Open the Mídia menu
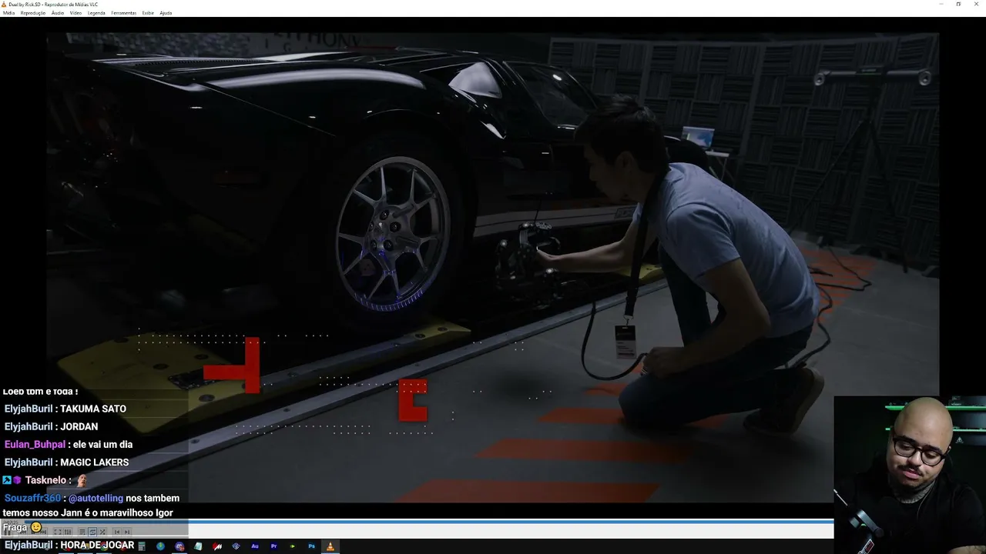The height and width of the screenshot is (554, 986). point(9,13)
